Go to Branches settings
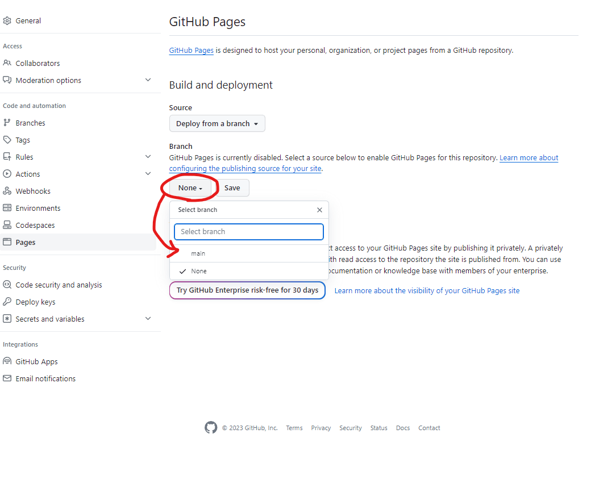 pyautogui.click(x=30, y=123)
